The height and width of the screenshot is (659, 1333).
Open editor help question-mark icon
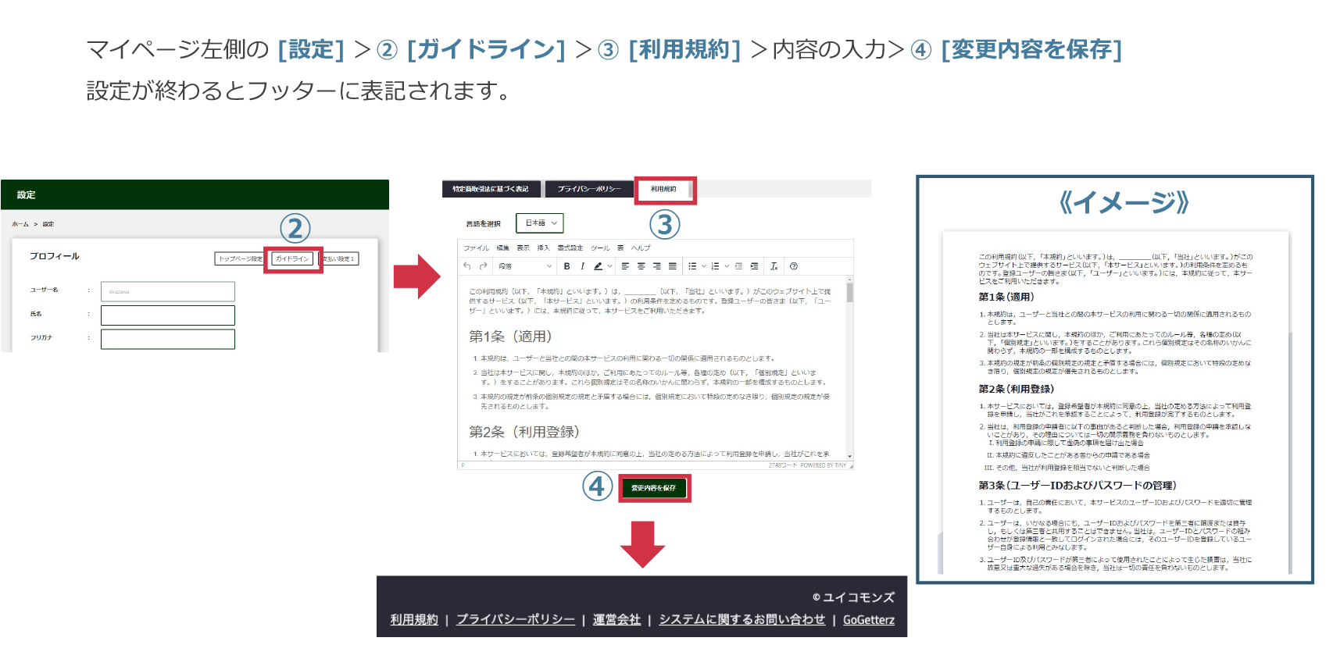click(x=793, y=266)
